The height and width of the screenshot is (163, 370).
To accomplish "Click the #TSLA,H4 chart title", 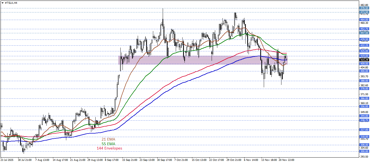I will click(x=12, y=2).
